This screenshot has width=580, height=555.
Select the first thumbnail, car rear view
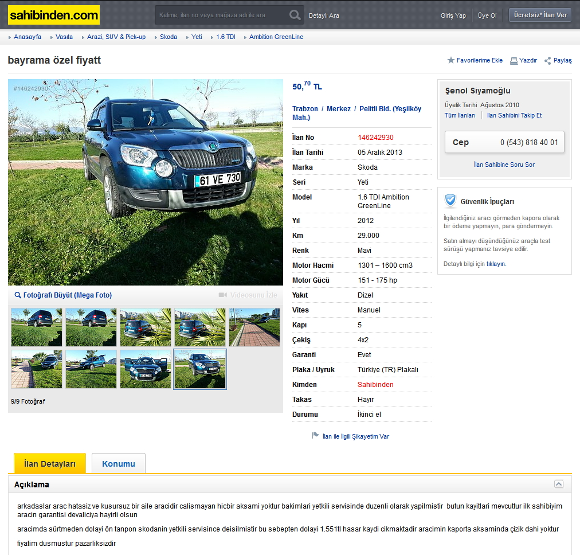point(37,327)
